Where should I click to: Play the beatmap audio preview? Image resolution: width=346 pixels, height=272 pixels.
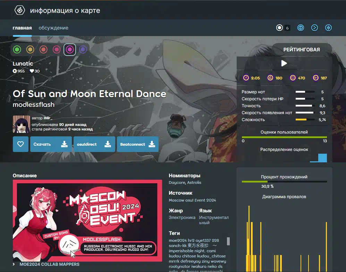pos(284,63)
